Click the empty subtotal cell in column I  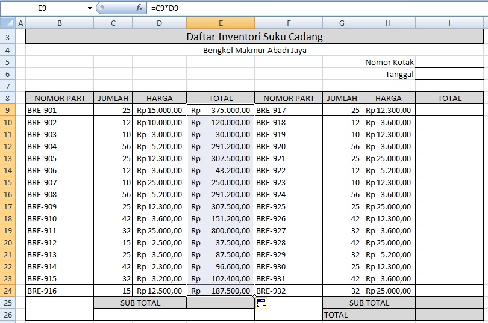click(x=449, y=303)
